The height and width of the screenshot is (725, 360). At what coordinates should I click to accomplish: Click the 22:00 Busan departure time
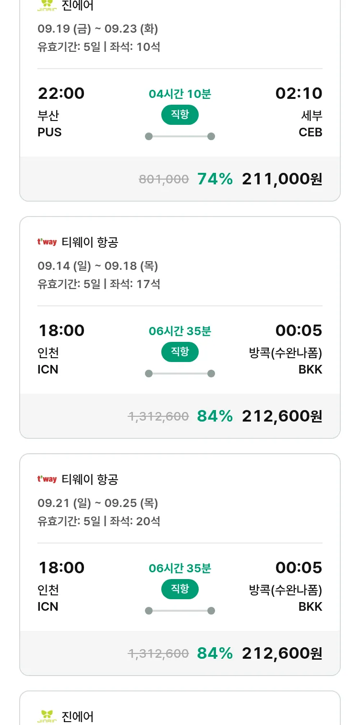(x=61, y=93)
